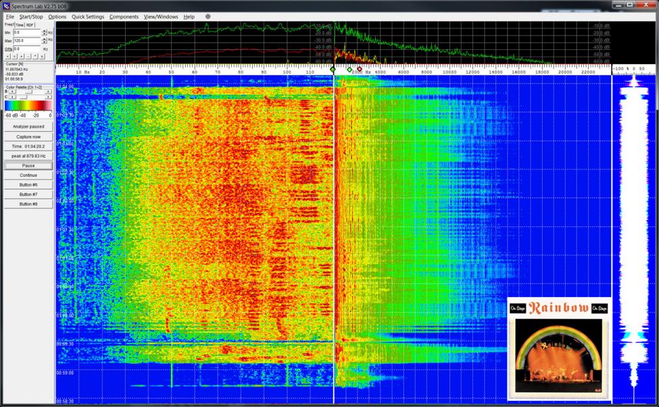Click Button #6
659x407 pixels.
[x=28, y=185]
